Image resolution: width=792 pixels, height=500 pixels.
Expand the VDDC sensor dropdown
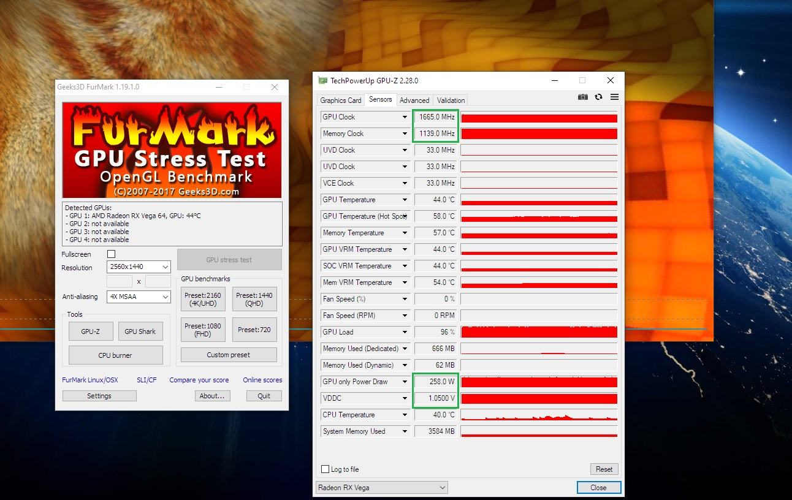[405, 398]
